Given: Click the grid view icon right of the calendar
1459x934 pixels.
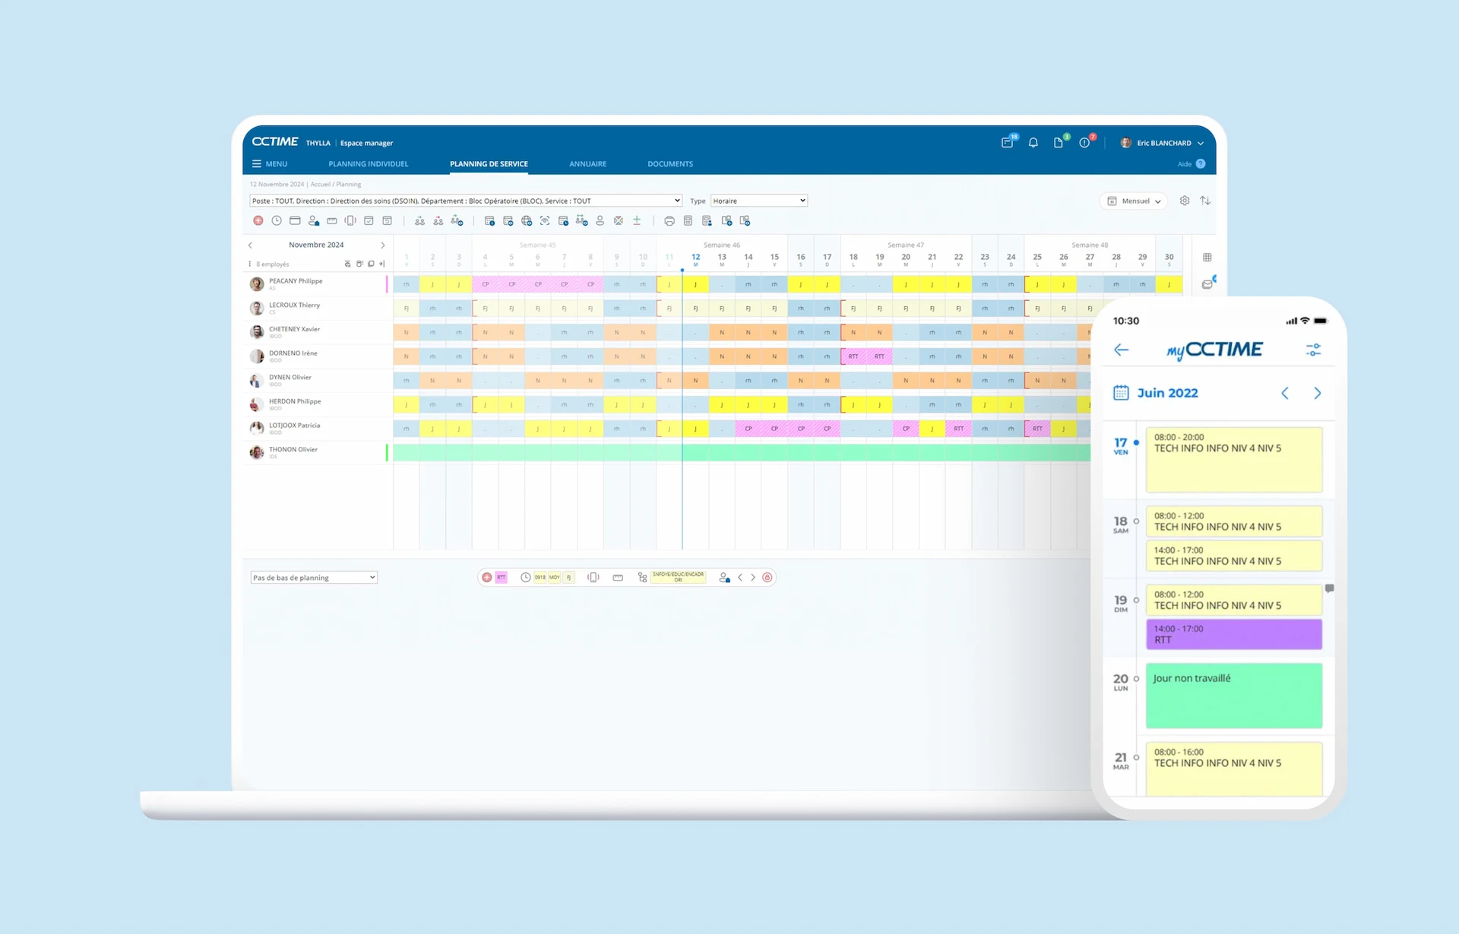Looking at the screenshot, I should click(x=1207, y=257).
